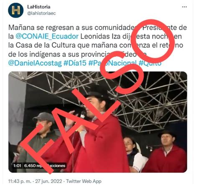
Task: Click the tweet body text paragraph
Action: (x=97, y=45)
